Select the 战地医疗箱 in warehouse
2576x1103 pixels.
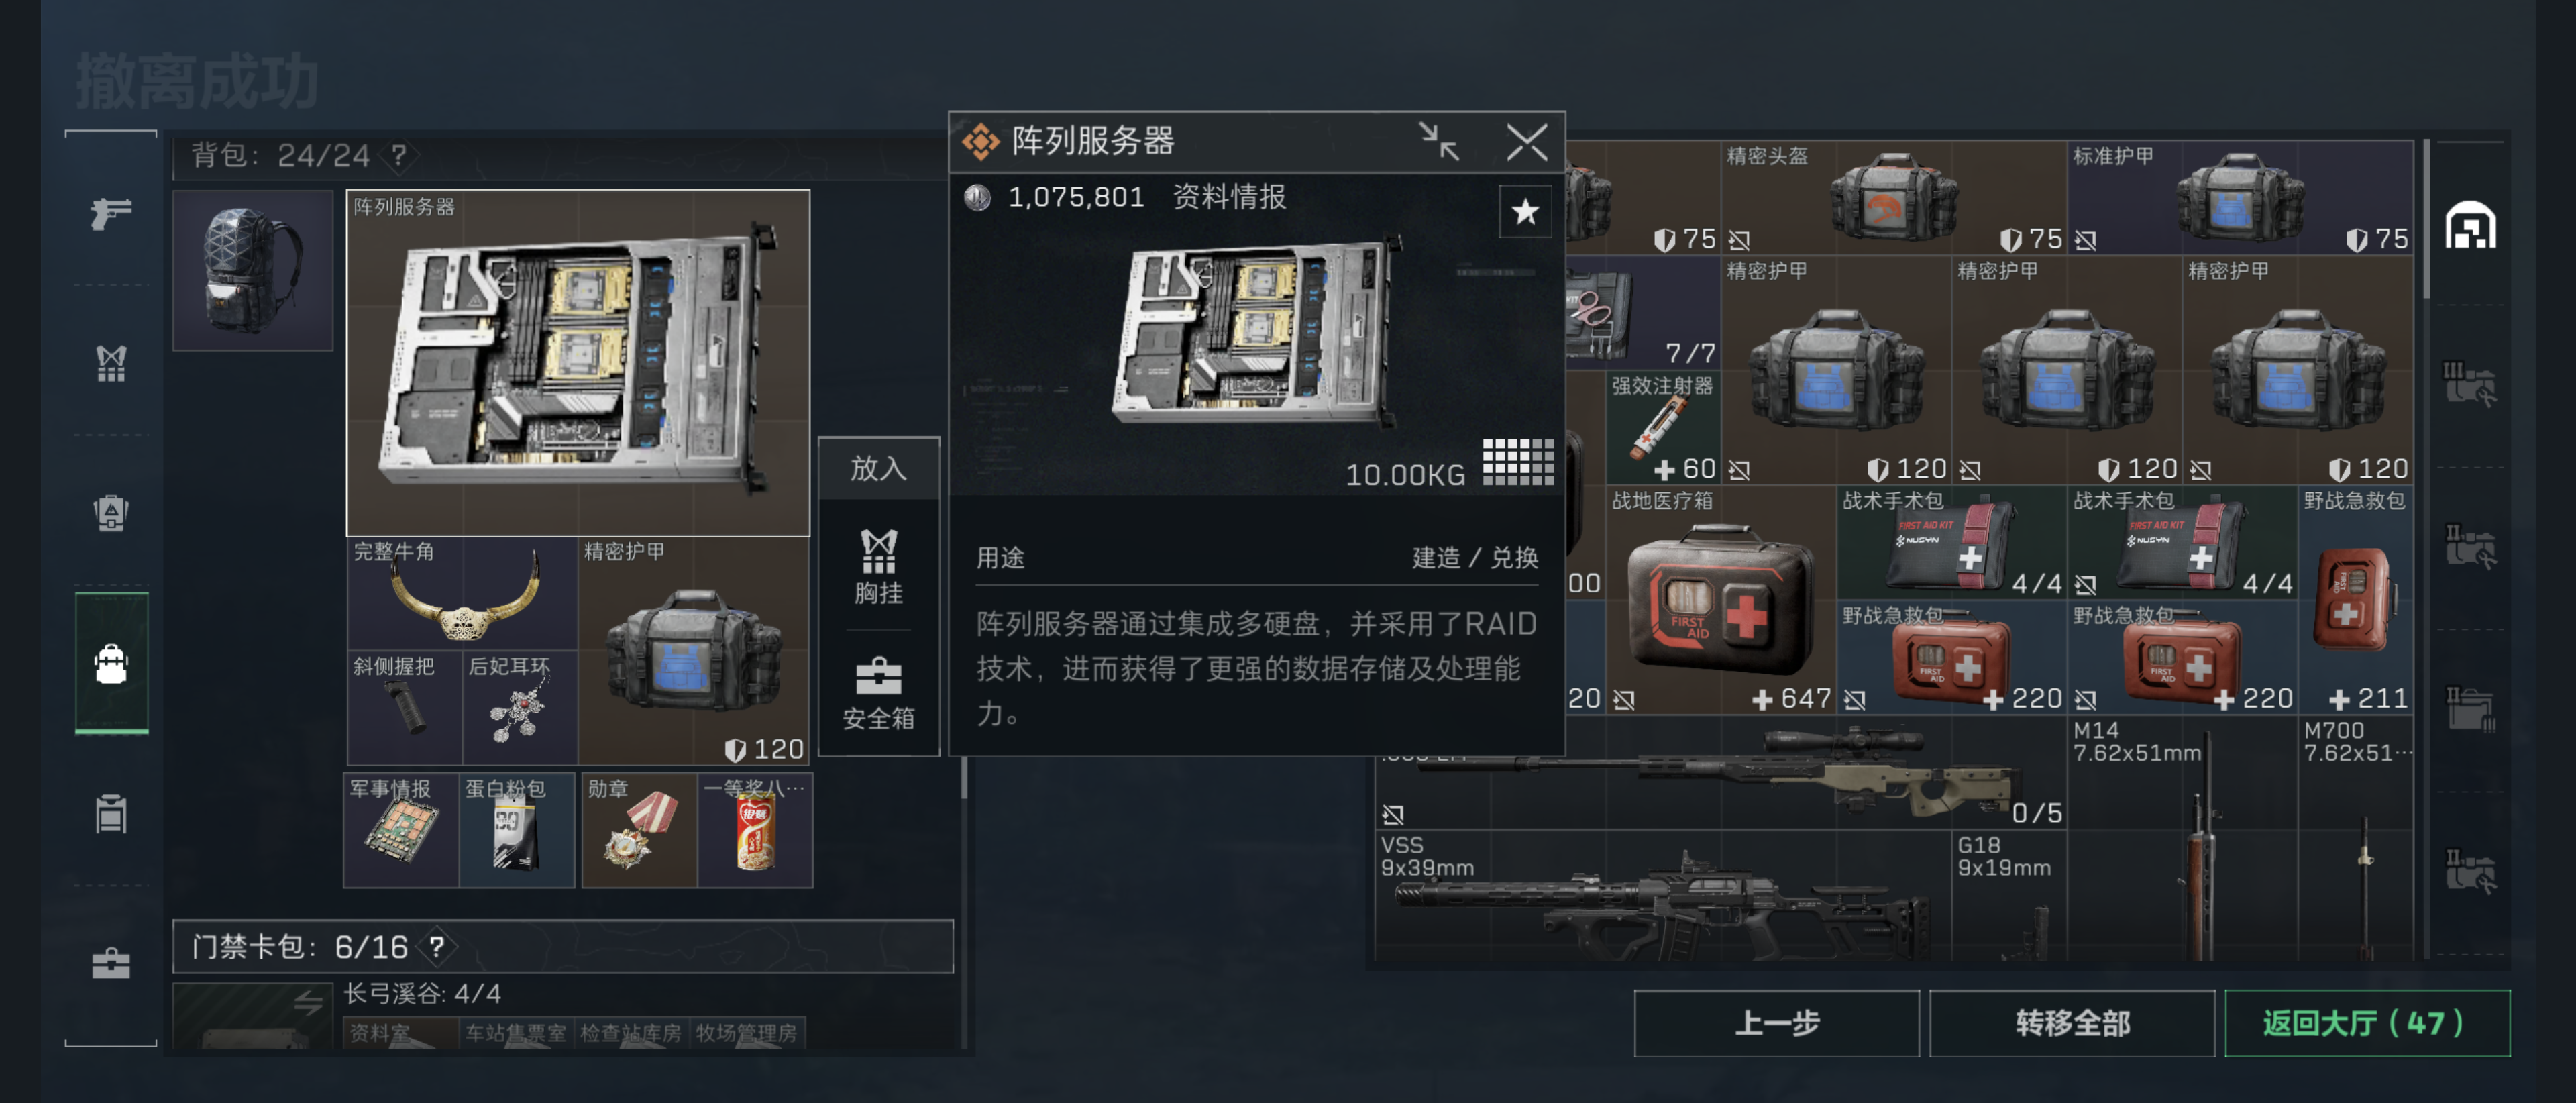pos(1721,600)
